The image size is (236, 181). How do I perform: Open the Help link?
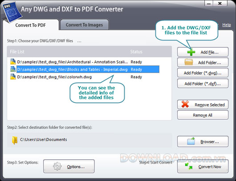click(227, 25)
